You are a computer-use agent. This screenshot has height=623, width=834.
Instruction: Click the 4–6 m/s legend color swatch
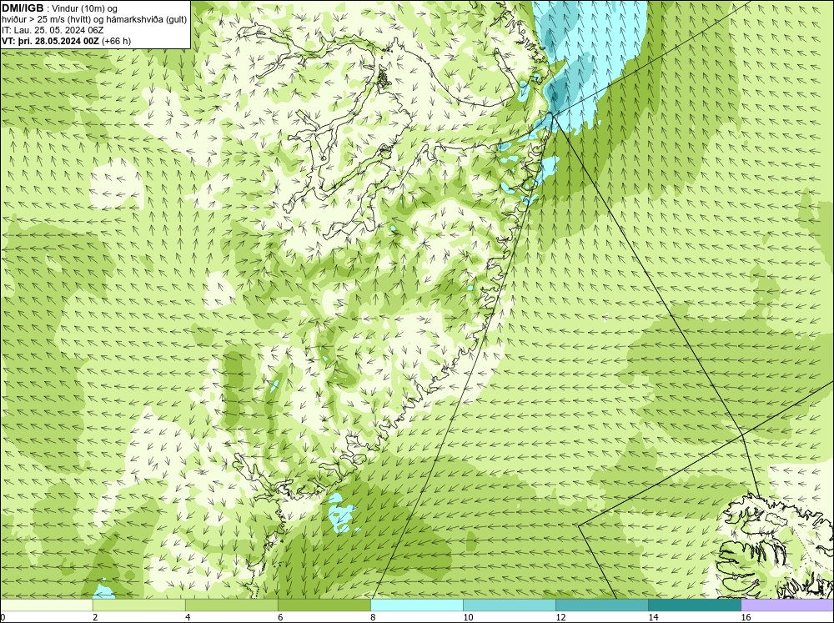click(x=231, y=605)
